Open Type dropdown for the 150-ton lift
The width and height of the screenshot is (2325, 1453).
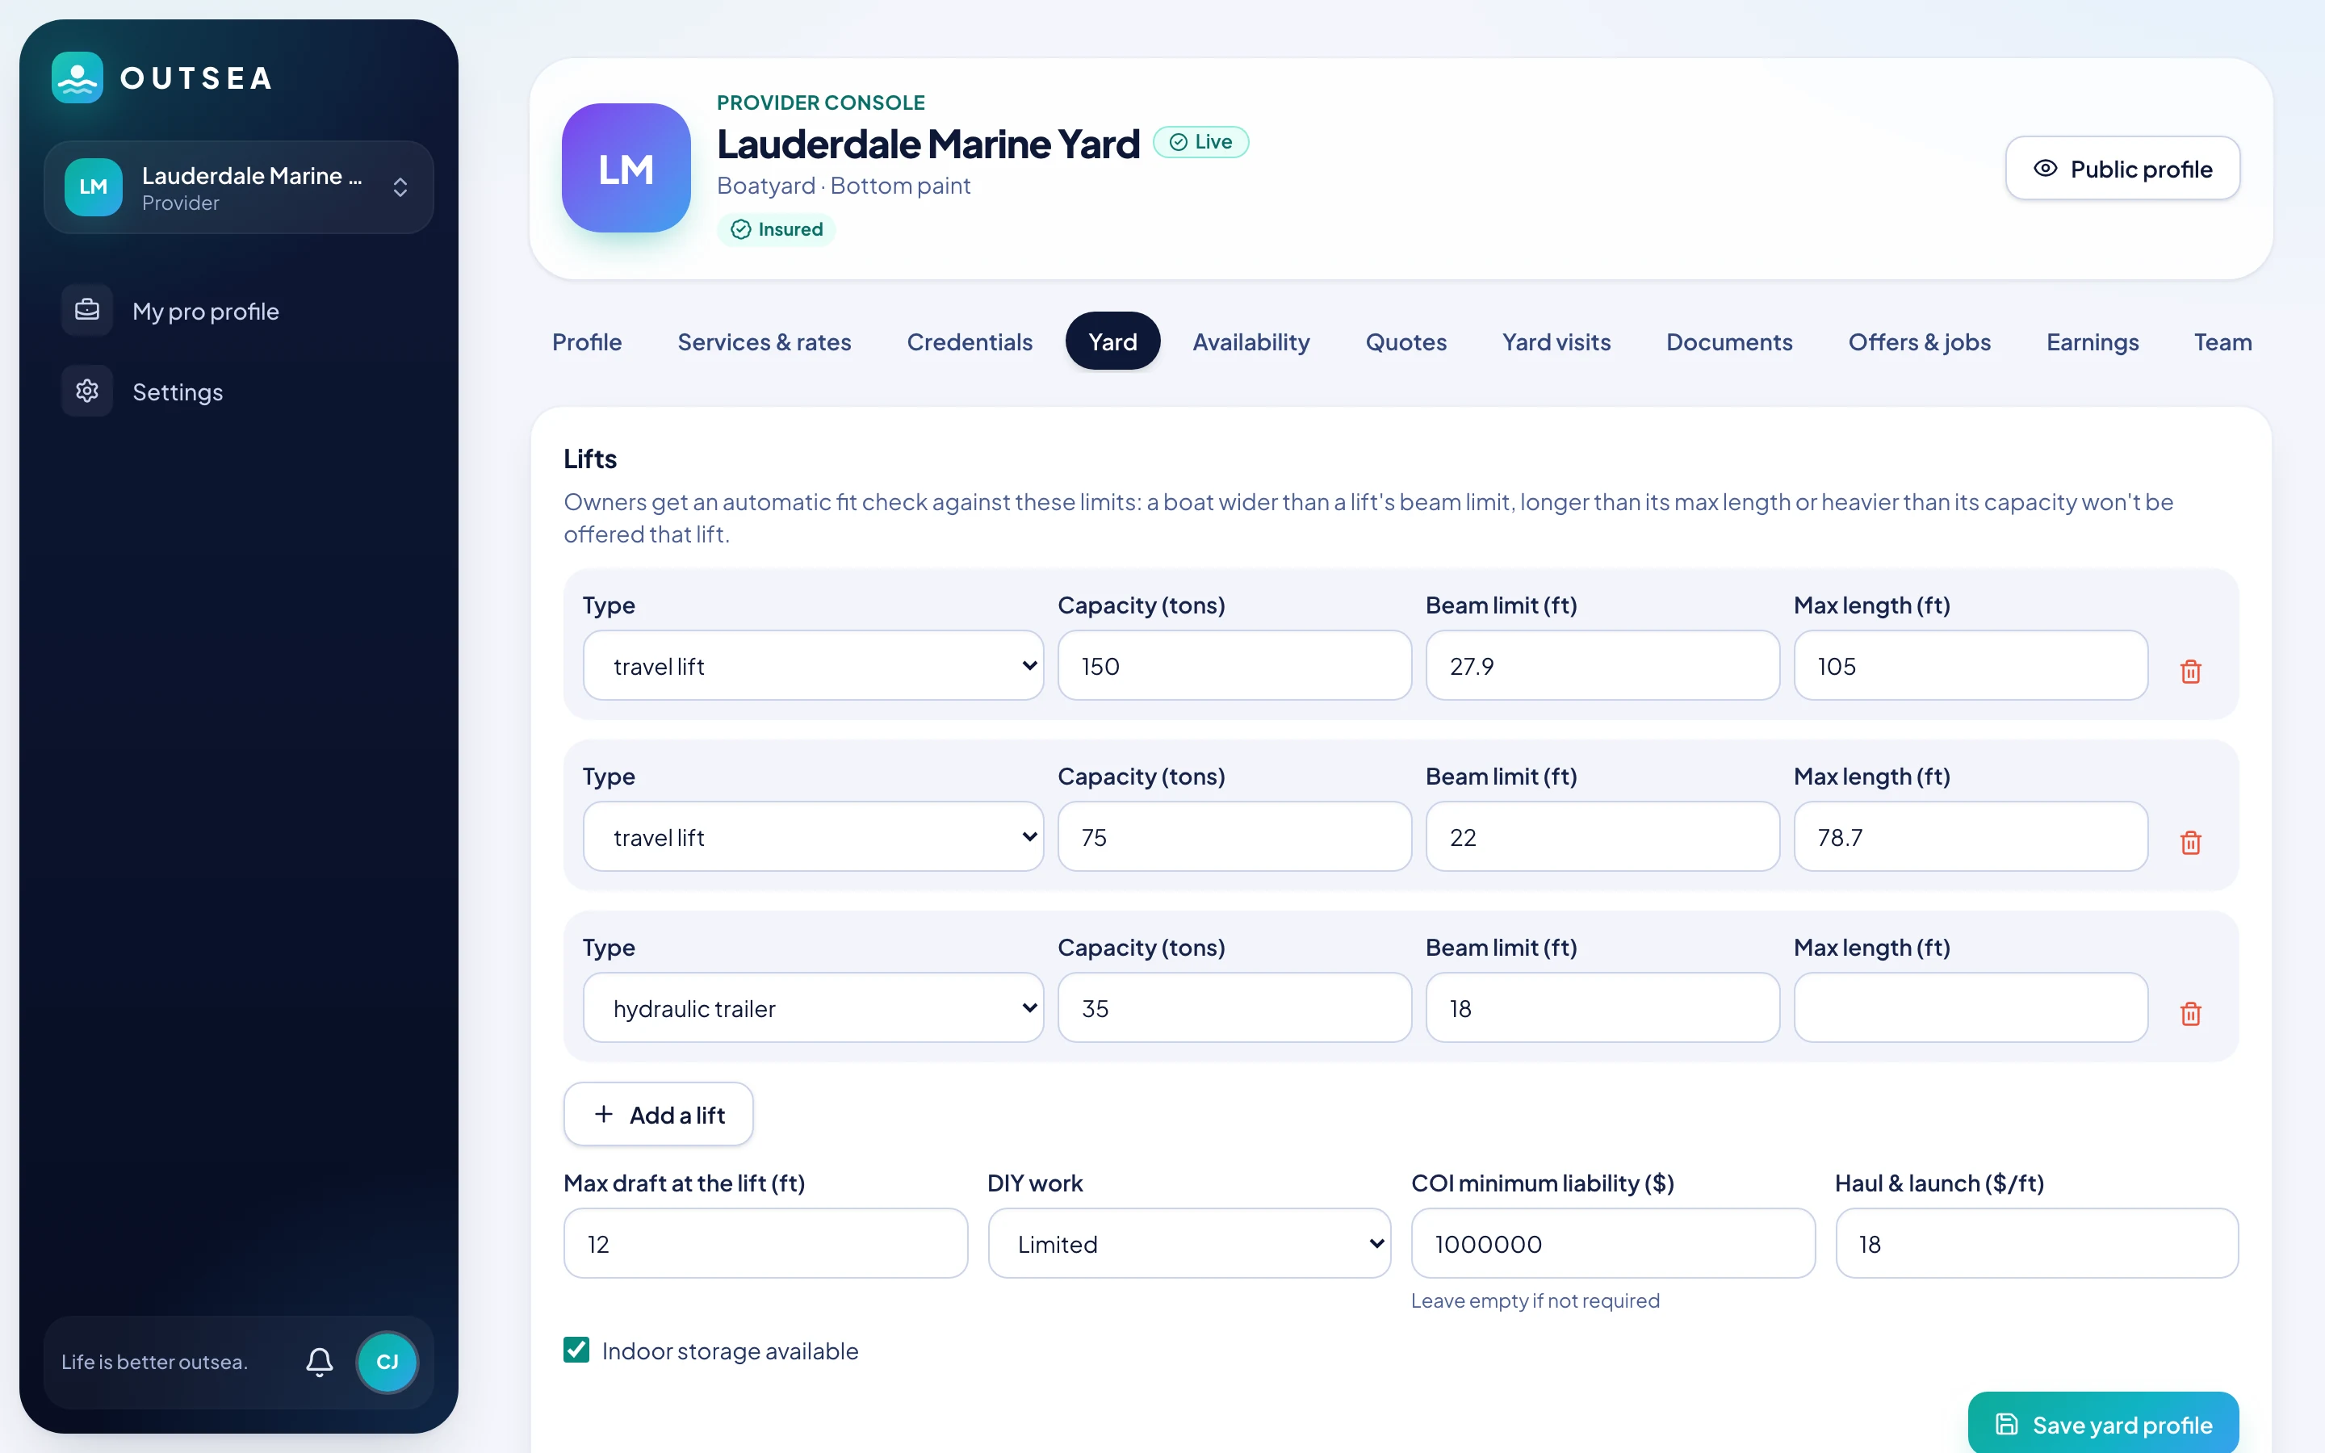(813, 666)
